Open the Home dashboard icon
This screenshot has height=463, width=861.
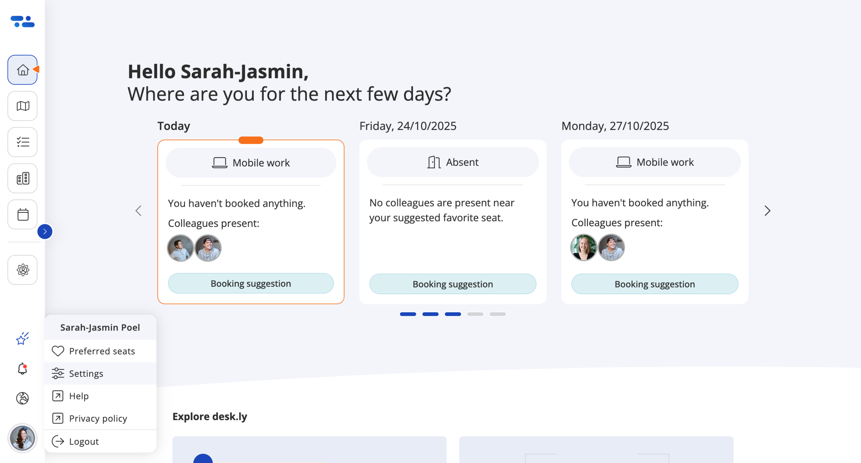[22, 70]
